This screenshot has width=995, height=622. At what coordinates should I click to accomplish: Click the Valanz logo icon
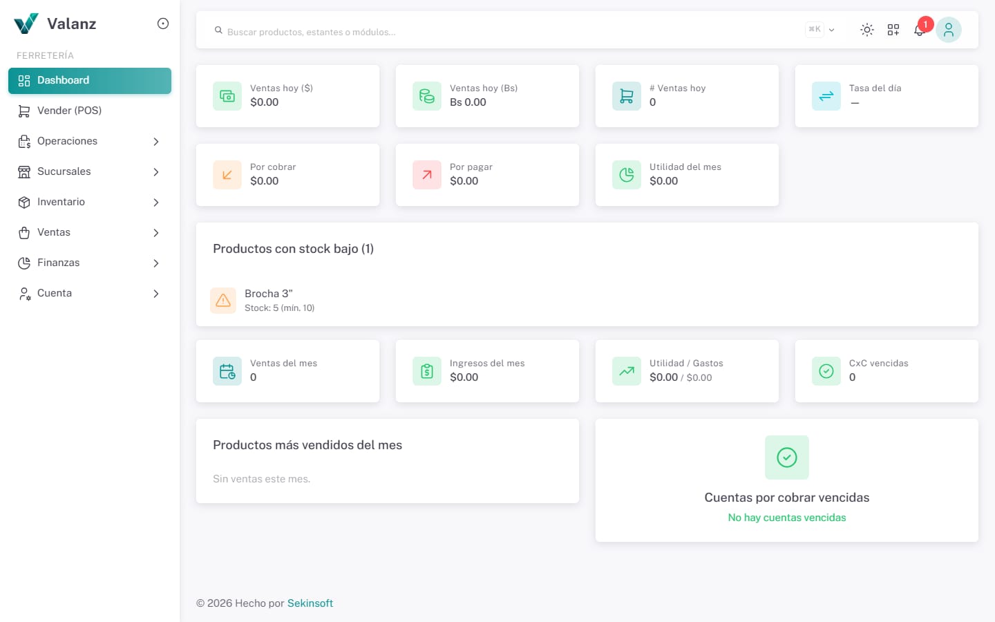click(x=26, y=23)
